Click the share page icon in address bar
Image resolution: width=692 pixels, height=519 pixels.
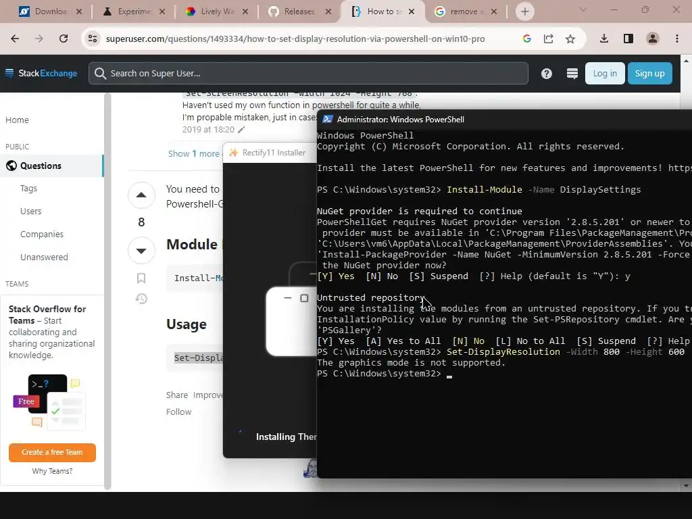549,39
